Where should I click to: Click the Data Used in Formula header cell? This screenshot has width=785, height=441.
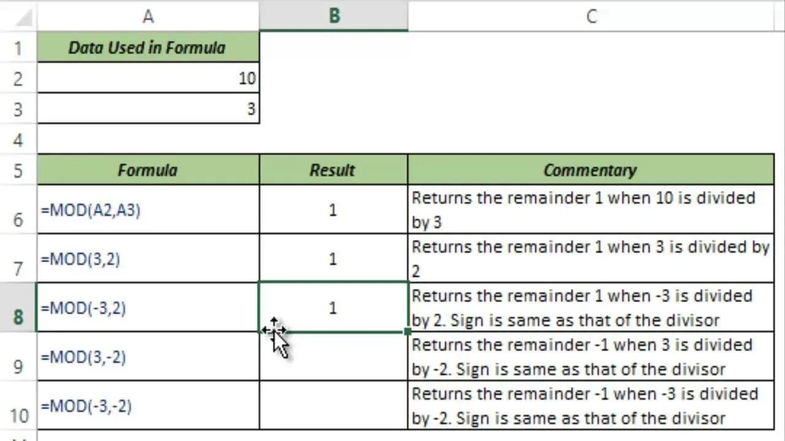pos(148,47)
